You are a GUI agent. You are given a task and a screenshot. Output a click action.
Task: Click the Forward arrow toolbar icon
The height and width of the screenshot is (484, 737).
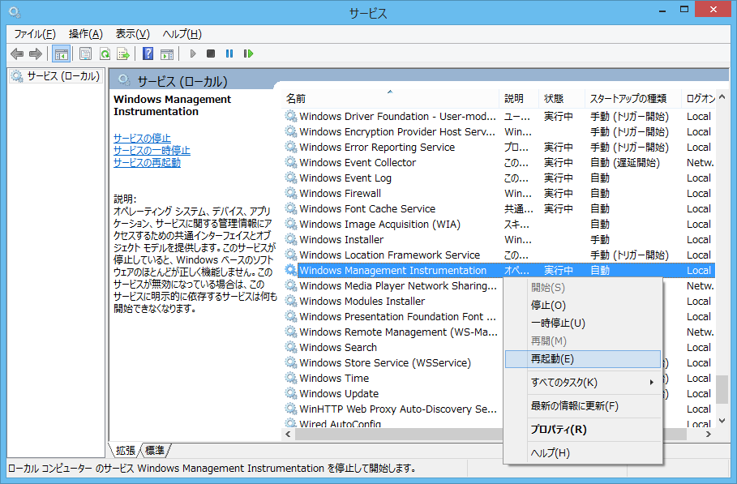click(x=36, y=54)
